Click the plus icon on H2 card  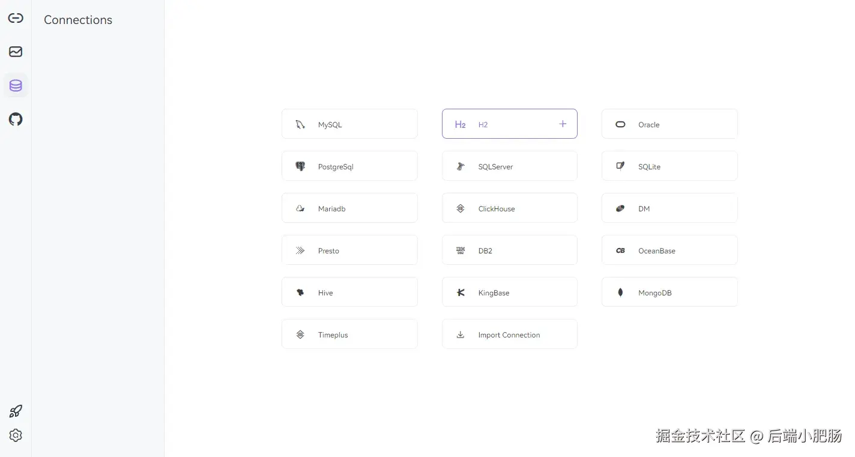click(563, 124)
